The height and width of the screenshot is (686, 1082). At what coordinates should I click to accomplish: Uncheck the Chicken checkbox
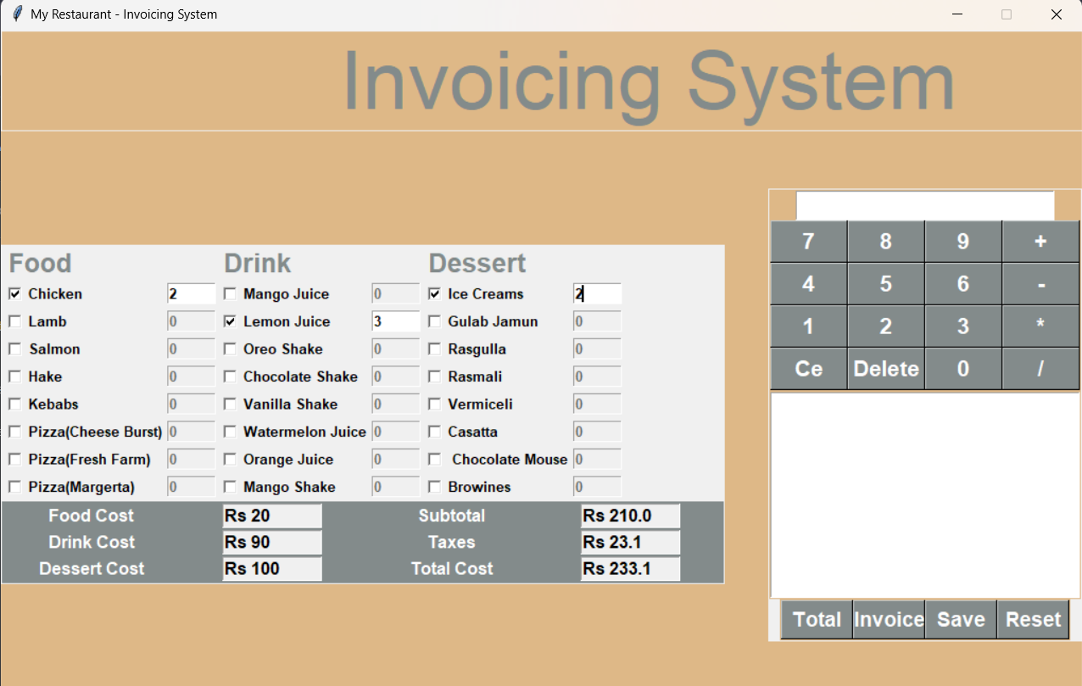tap(14, 294)
